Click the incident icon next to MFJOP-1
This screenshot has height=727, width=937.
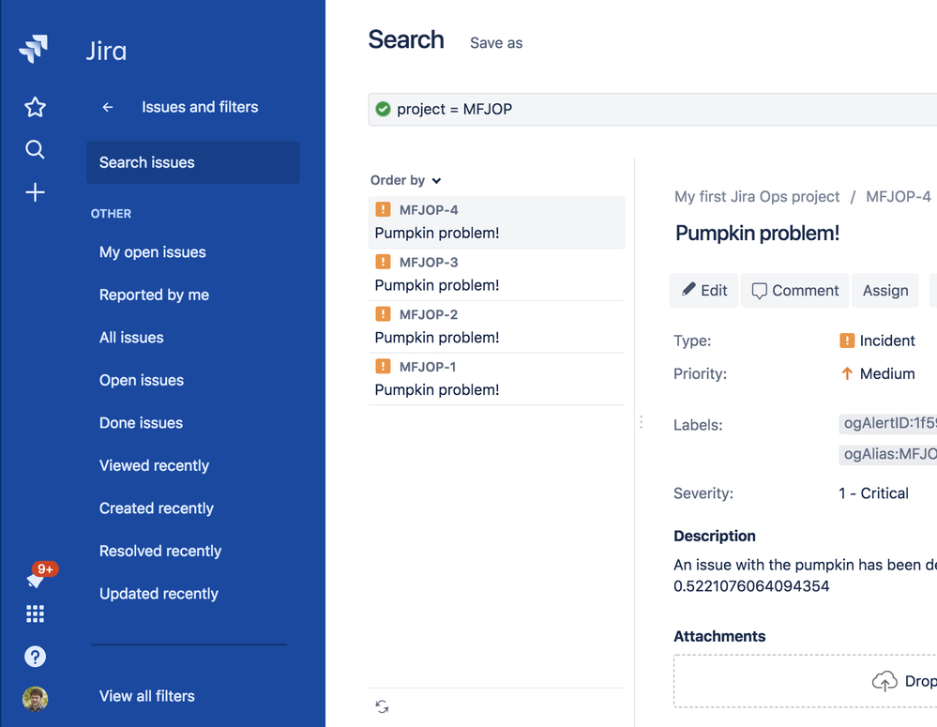coord(383,366)
